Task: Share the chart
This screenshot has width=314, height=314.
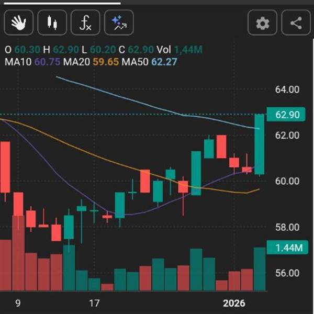Action: (x=296, y=23)
